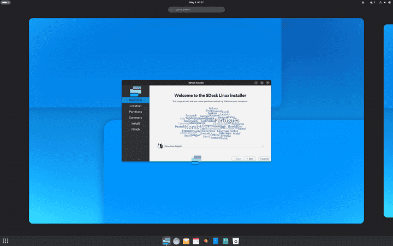Open the clock and date menu
Viewport: 393px width, 246px height.
196,3
